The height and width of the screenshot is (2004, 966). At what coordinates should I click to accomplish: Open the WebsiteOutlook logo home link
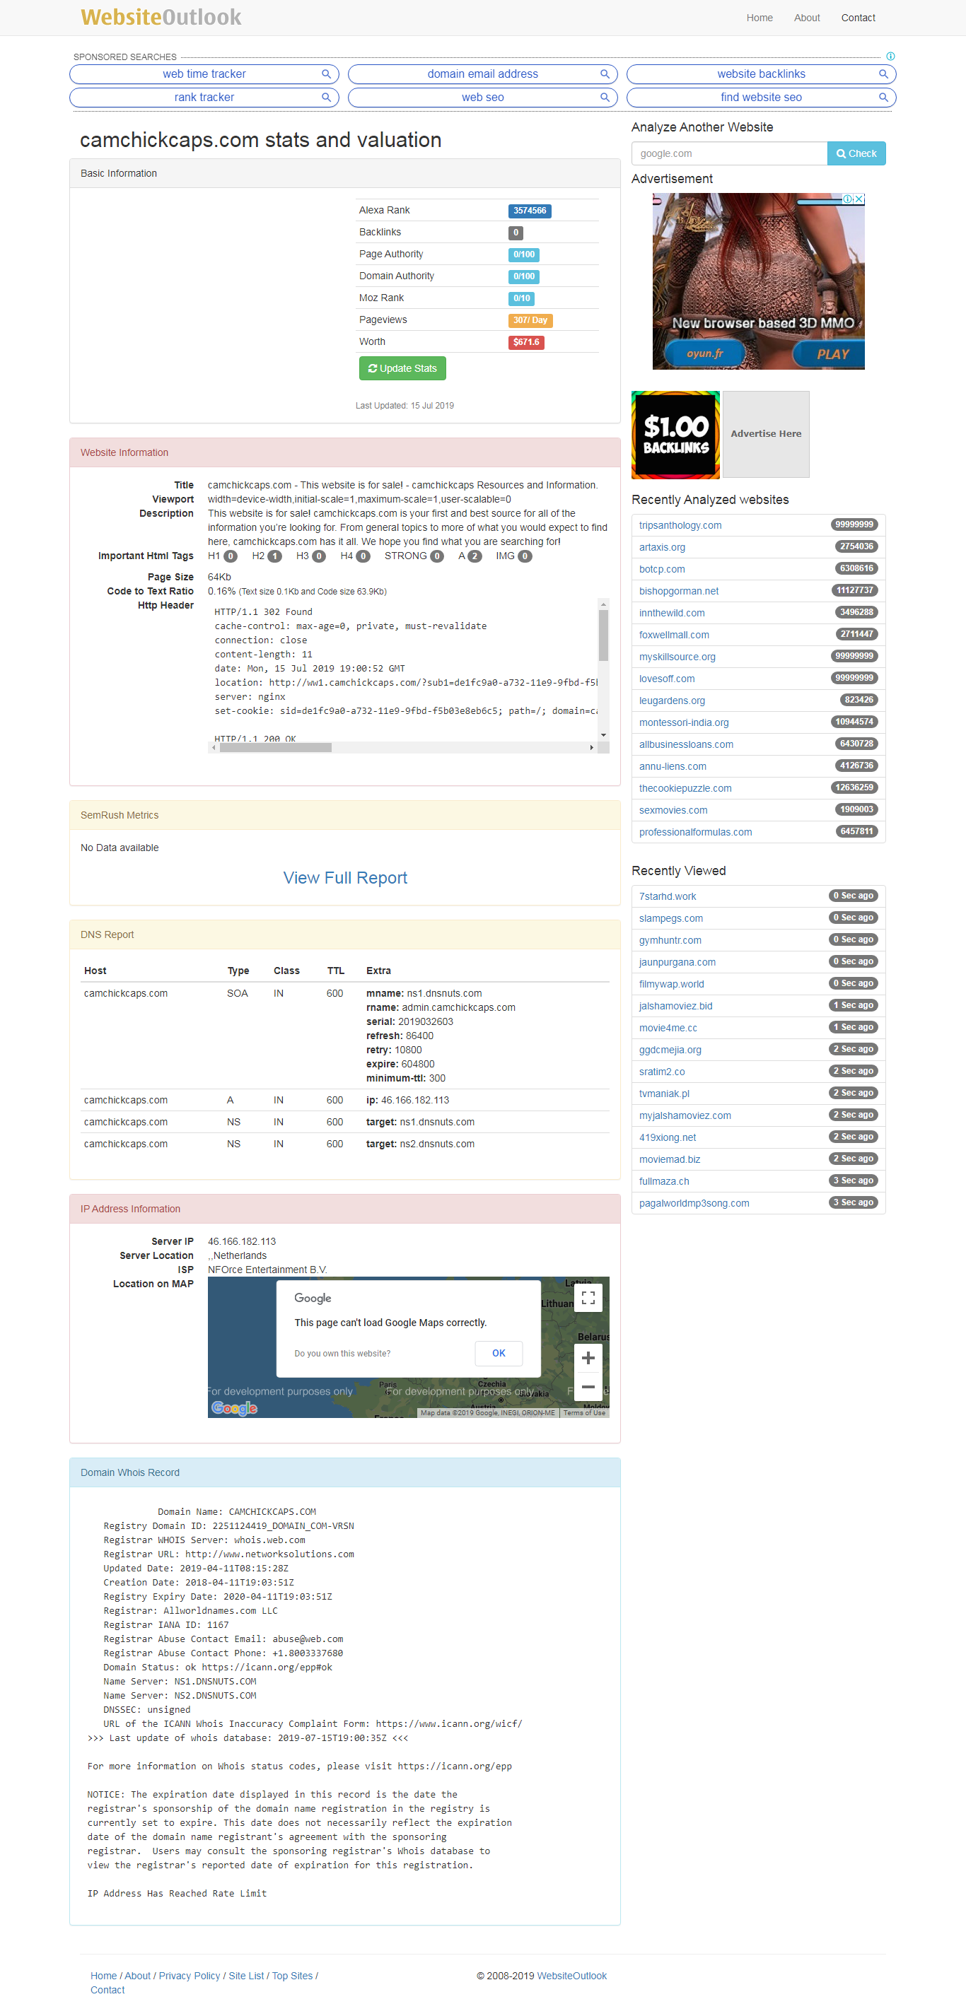click(x=161, y=17)
